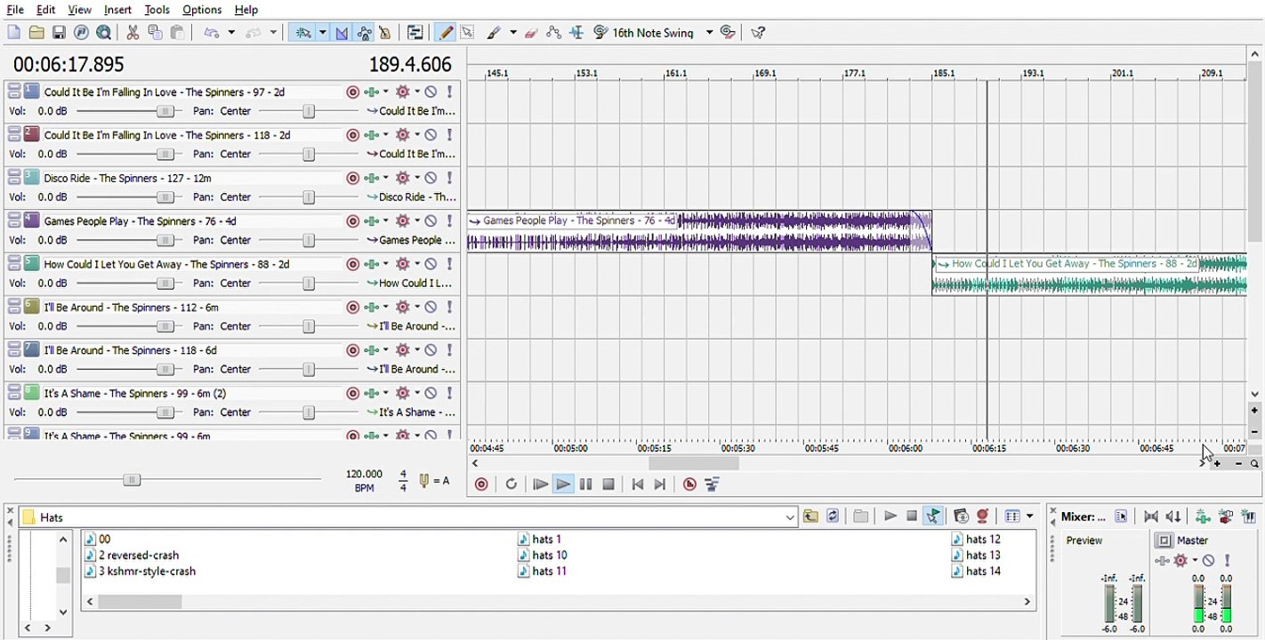Go to start of project
The image size is (1265, 640).
click(637, 484)
